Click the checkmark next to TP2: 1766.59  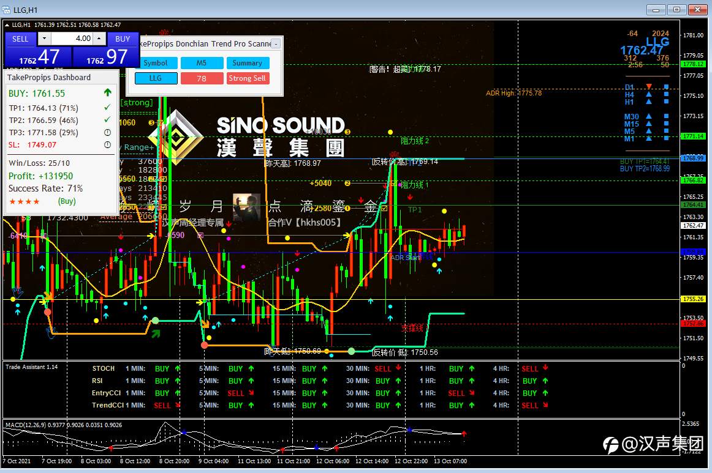107,120
